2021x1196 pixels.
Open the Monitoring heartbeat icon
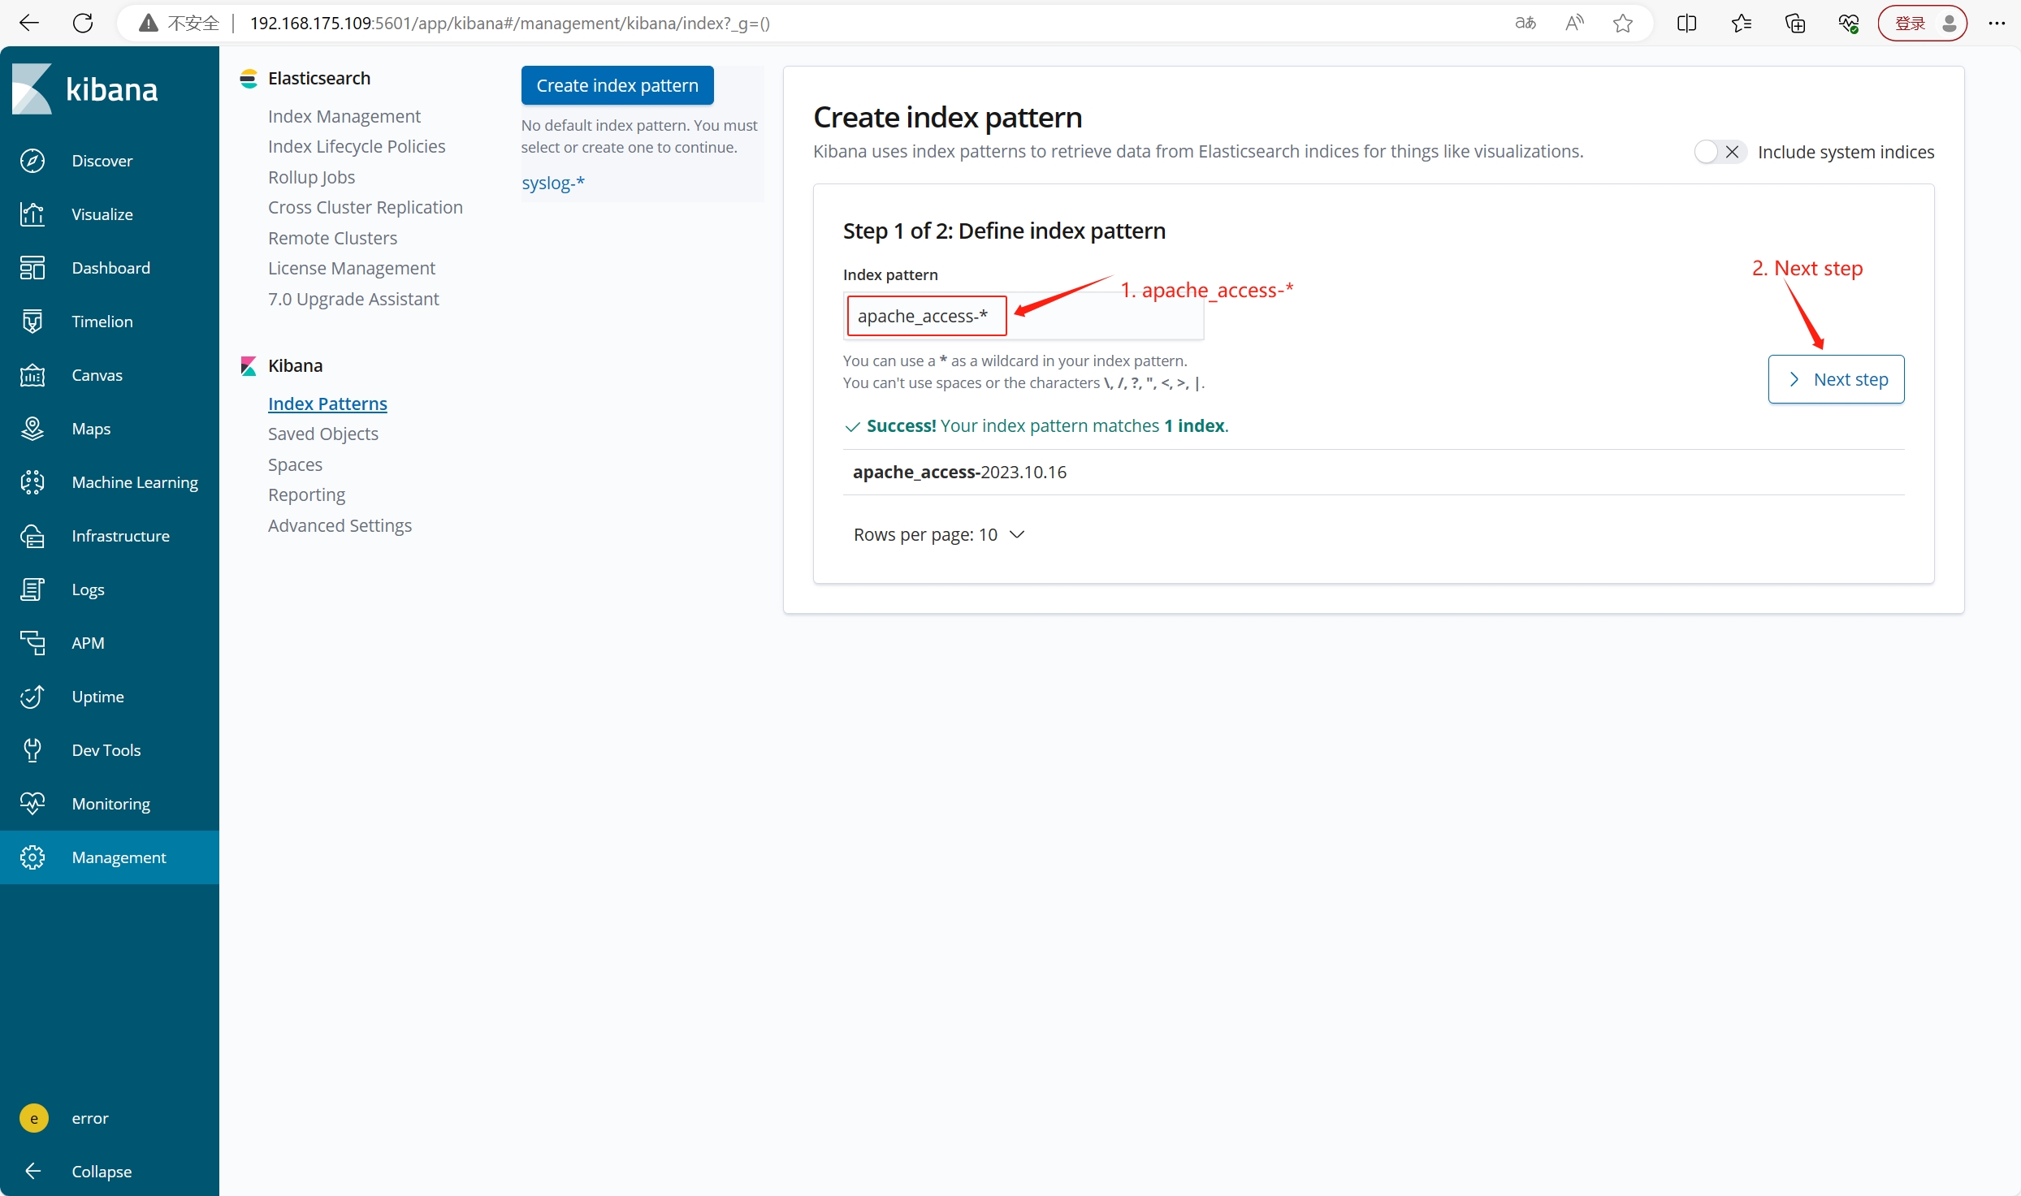[x=32, y=804]
